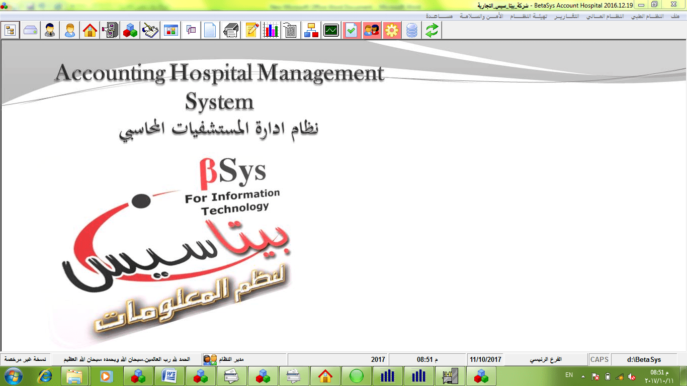Click the الفرع الرئيسي status bar field
This screenshot has height=386, width=687.
[546, 359]
